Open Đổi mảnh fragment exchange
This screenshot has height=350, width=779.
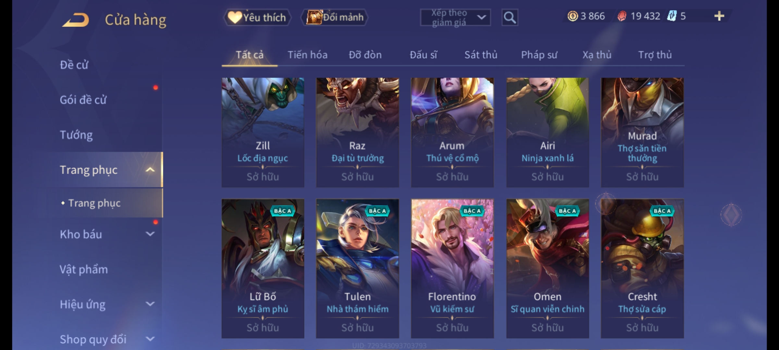tap(335, 17)
